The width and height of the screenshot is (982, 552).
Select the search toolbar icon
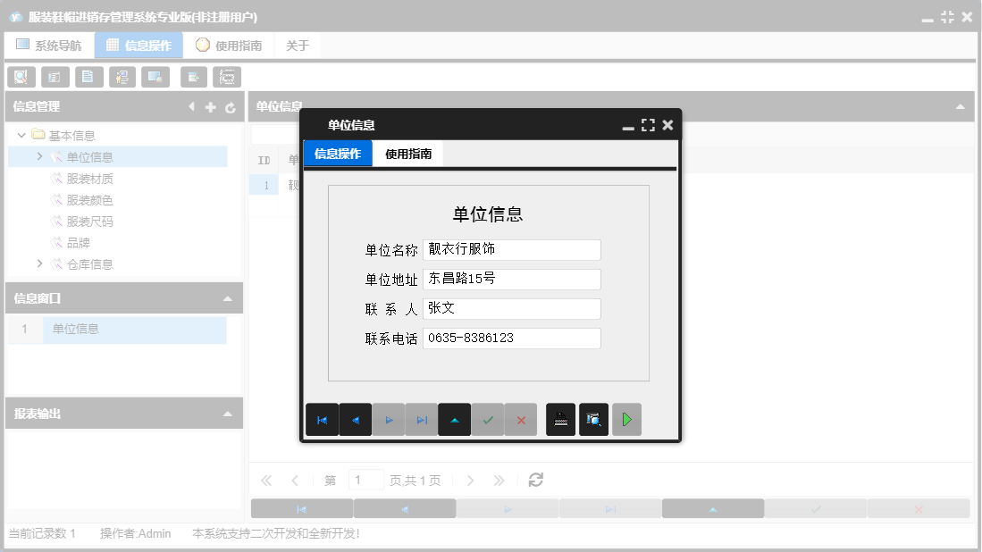(21, 77)
